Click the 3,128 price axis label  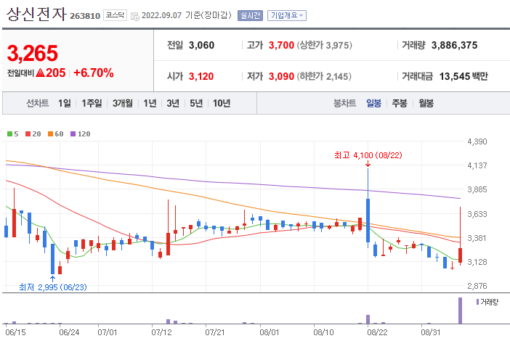tap(477, 262)
